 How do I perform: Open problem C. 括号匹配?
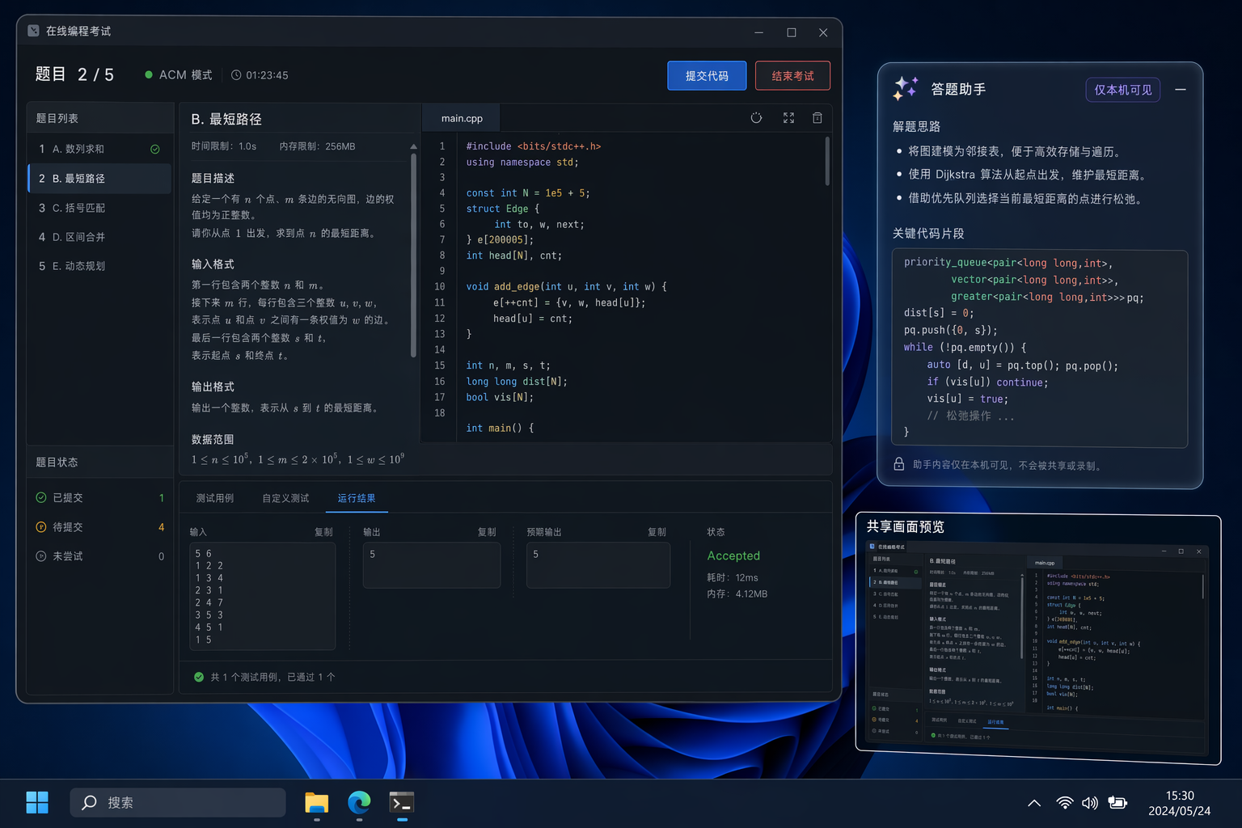99,208
